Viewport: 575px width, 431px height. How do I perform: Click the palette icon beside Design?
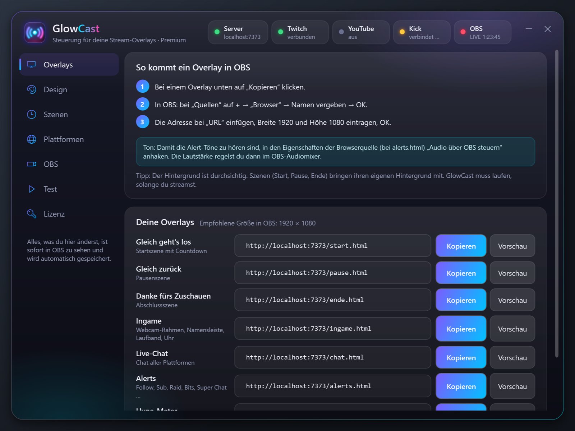[x=32, y=89]
